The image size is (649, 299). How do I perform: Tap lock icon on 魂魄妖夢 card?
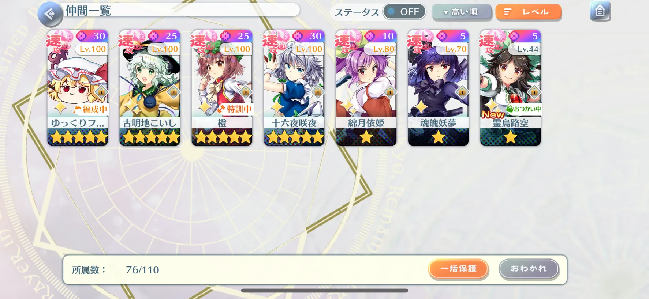tap(462, 92)
